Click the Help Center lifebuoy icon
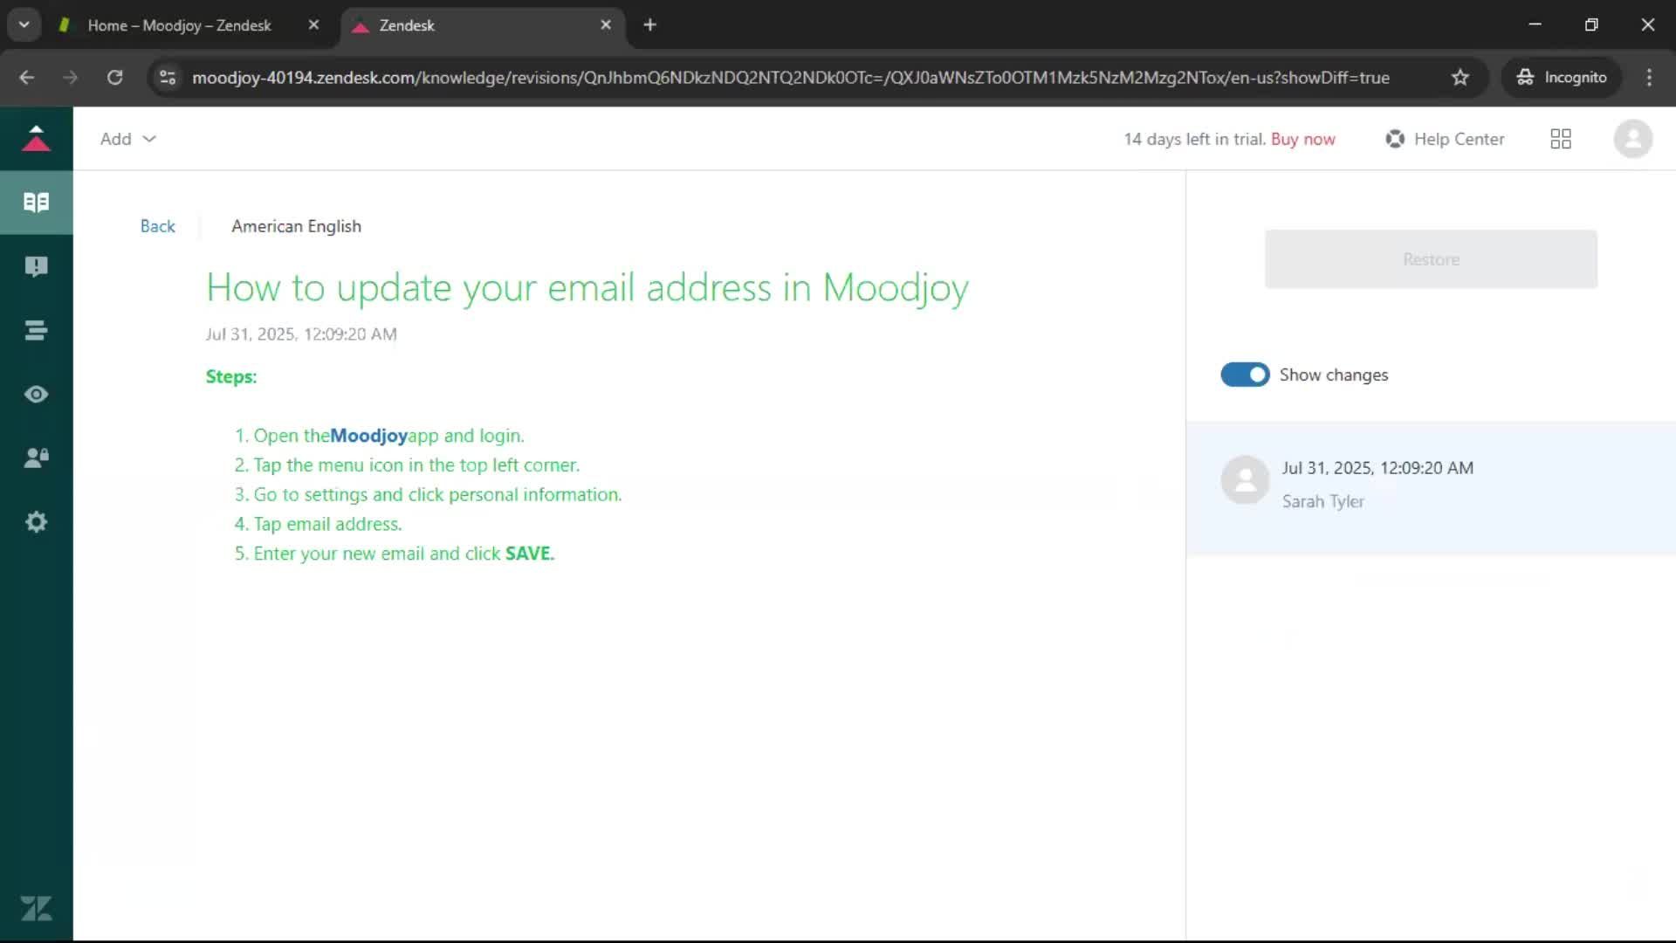This screenshot has width=1676, height=943. 1395,139
